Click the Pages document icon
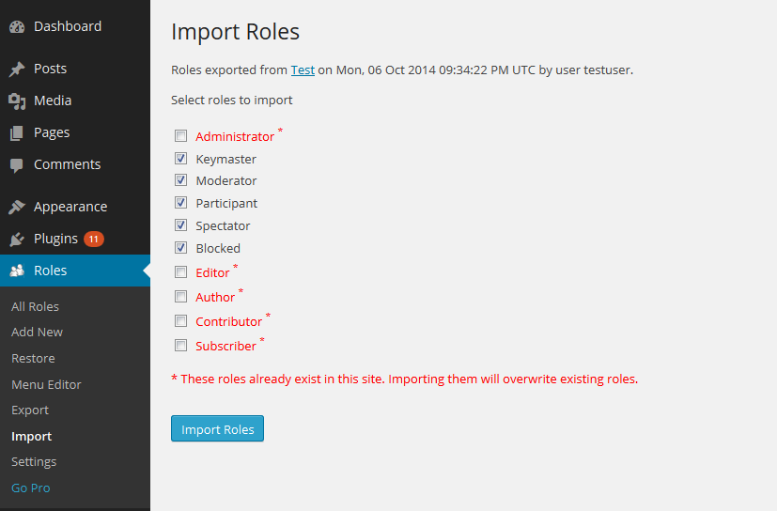The height and width of the screenshot is (511, 777). click(17, 132)
